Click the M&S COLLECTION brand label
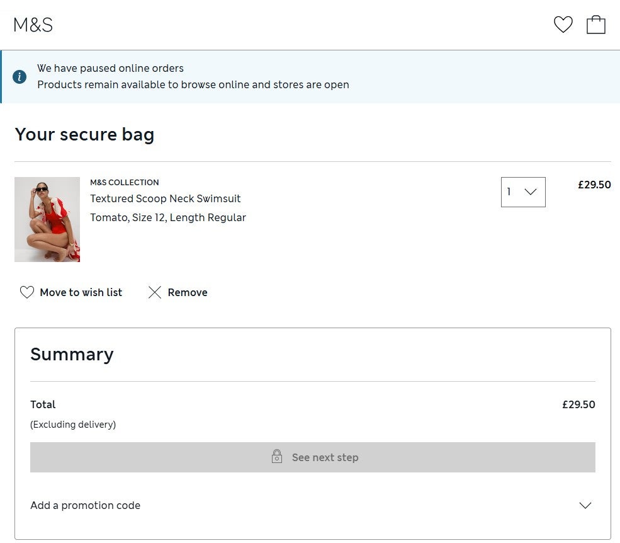The width and height of the screenshot is (620, 543). click(x=124, y=183)
